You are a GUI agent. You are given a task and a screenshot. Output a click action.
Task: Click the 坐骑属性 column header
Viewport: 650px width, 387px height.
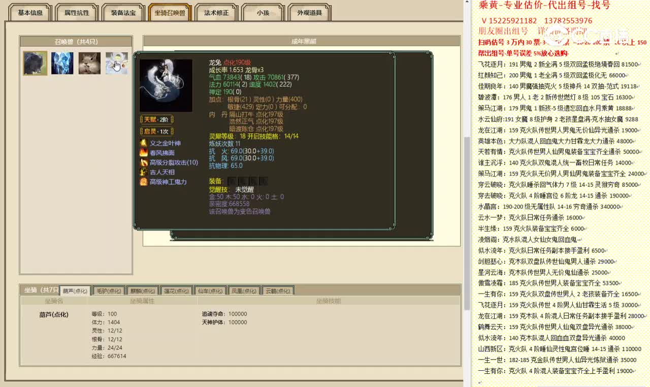[x=142, y=301]
